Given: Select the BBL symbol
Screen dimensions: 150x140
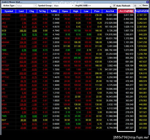Looking at the screenshot, I should (4, 74).
